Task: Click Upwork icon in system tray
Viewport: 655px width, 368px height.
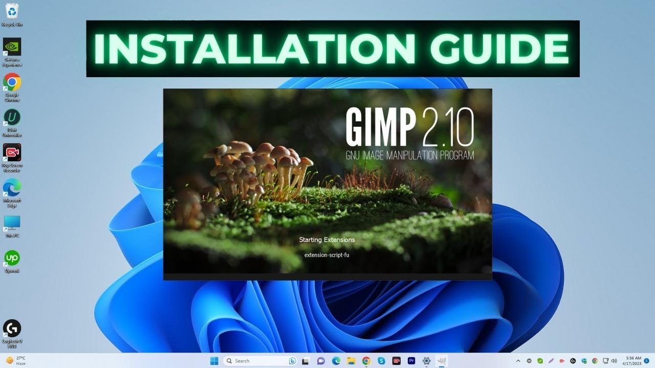Action: click(x=529, y=361)
